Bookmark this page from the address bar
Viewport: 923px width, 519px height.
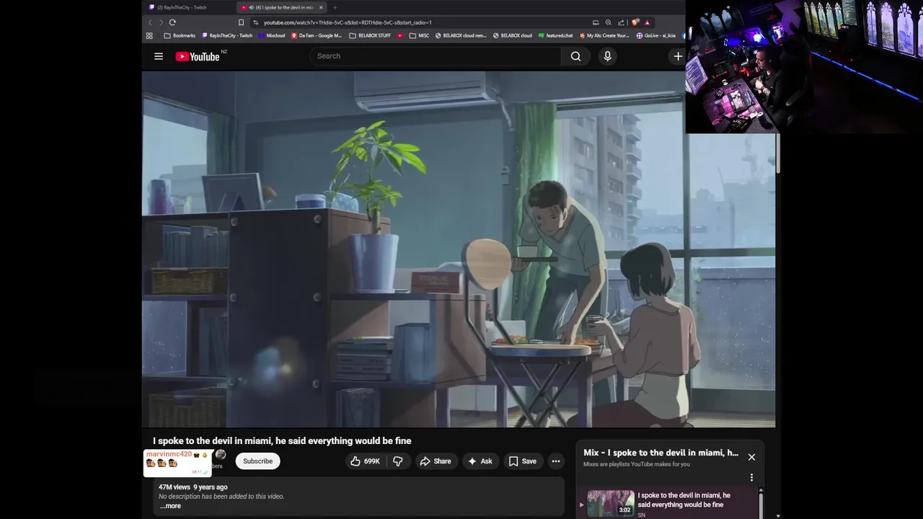241,22
